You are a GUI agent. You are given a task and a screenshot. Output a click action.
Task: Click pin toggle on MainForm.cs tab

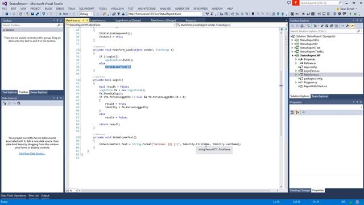[x=84, y=20]
